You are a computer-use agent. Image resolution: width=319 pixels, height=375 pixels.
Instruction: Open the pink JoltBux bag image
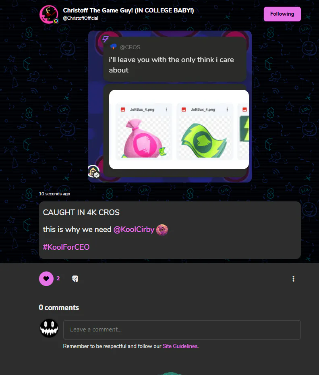pos(144,138)
